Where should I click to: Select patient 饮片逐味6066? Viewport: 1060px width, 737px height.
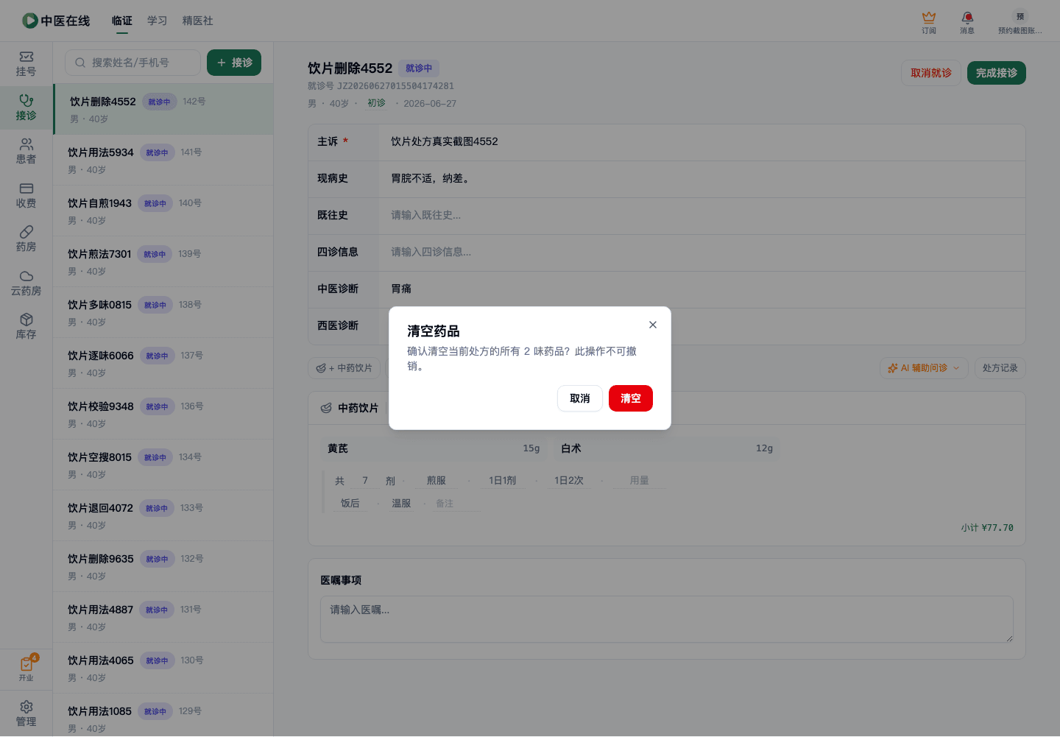click(x=163, y=363)
